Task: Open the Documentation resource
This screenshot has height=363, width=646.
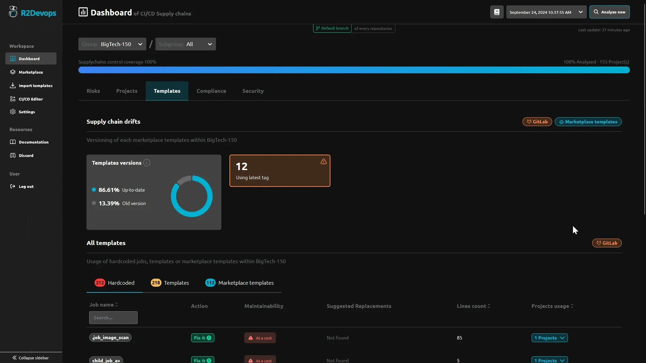Action: click(x=33, y=142)
